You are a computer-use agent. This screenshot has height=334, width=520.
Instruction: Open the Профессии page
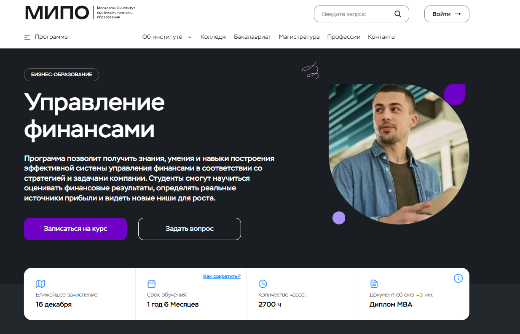344,37
